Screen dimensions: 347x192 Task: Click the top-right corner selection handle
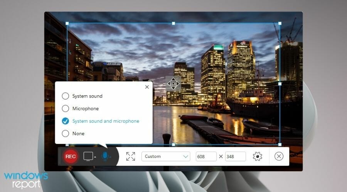pyautogui.click(x=280, y=23)
